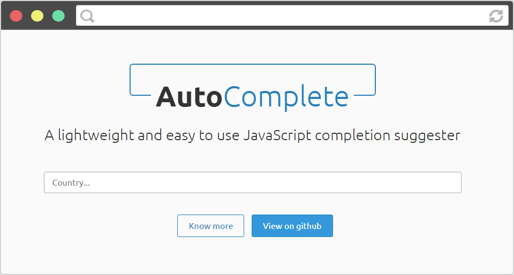Select the word "JavaScript" in the tagline
Viewport: 514px width, 275px height.
pyautogui.click(x=277, y=135)
